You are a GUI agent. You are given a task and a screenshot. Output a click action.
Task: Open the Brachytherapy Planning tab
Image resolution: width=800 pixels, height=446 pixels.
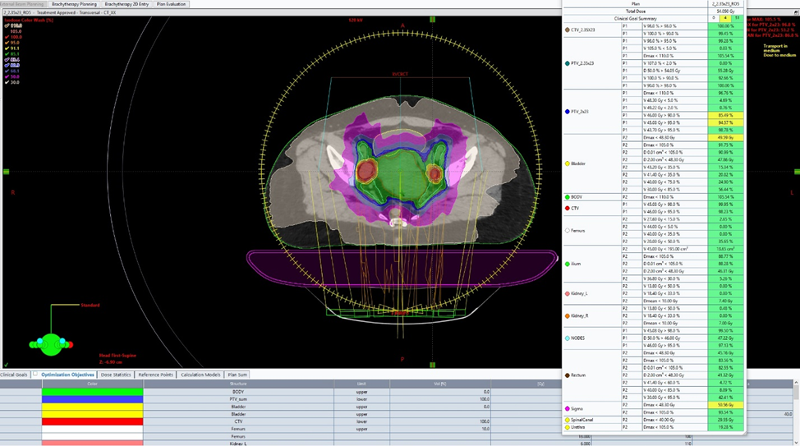[74, 4]
